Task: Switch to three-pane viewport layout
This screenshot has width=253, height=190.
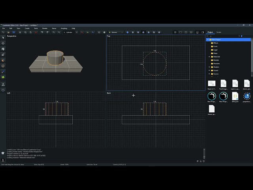Action: [191, 32]
